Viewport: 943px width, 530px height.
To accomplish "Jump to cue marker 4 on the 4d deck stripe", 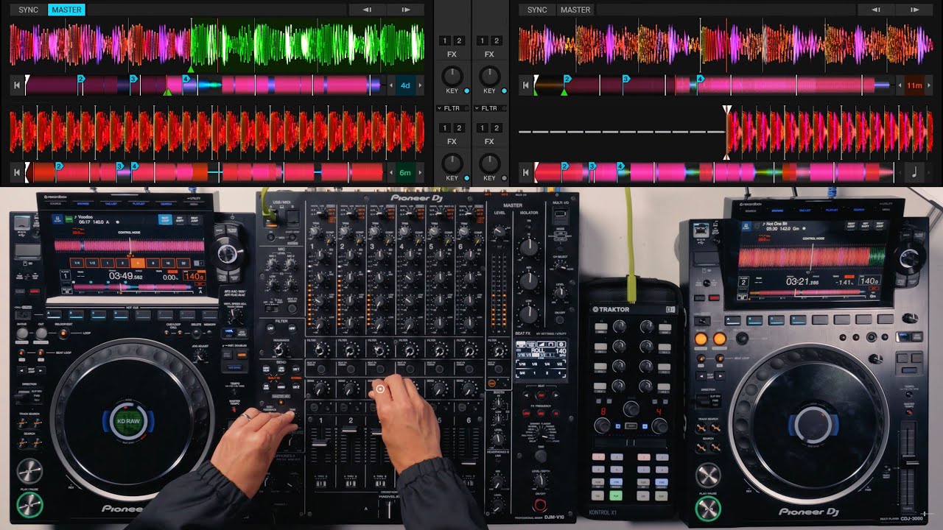I will tap(186, 78).
